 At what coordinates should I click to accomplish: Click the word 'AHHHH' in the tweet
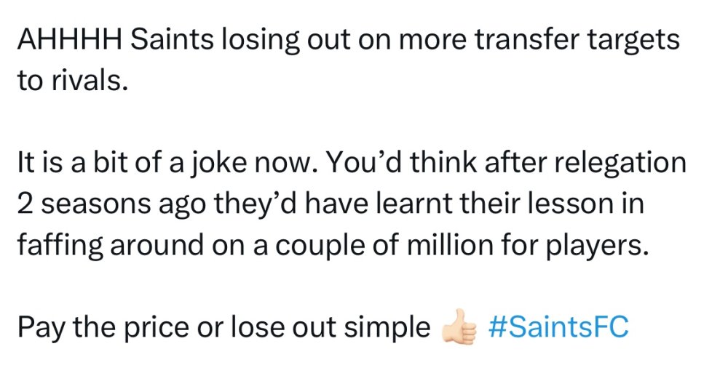click(68, 40)
